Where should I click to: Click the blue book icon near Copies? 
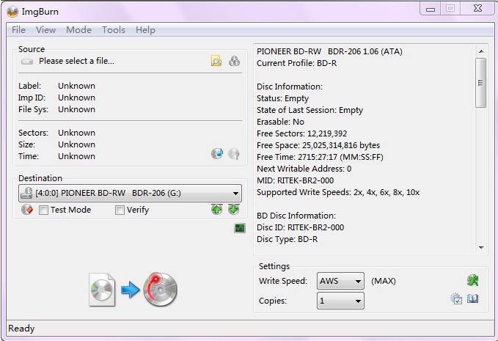(472, 298)
